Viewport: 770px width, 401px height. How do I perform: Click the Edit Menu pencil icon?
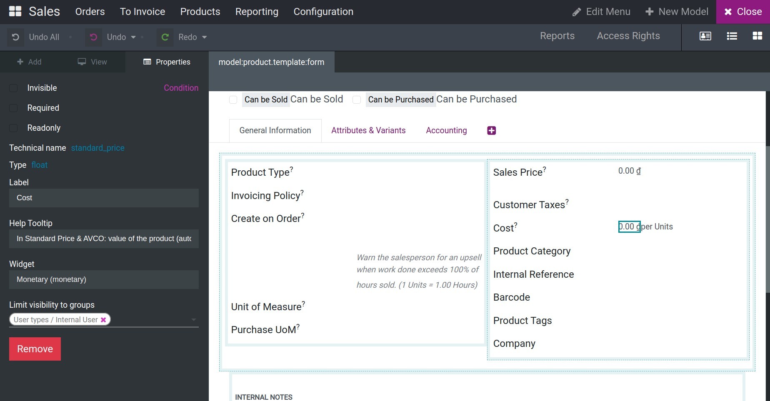click(577, 12)
